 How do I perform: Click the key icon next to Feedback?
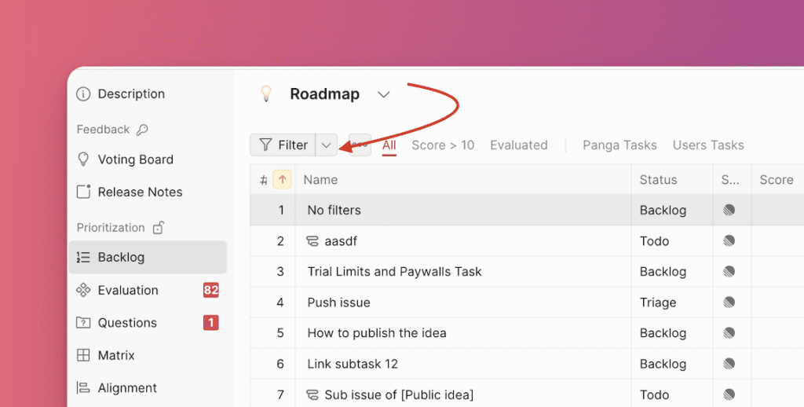pos(142,130)
